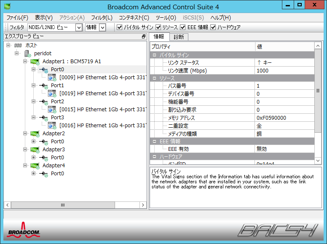Click the peridot server icon
Screen dimensions: 327x244
[x=28, y=54]
